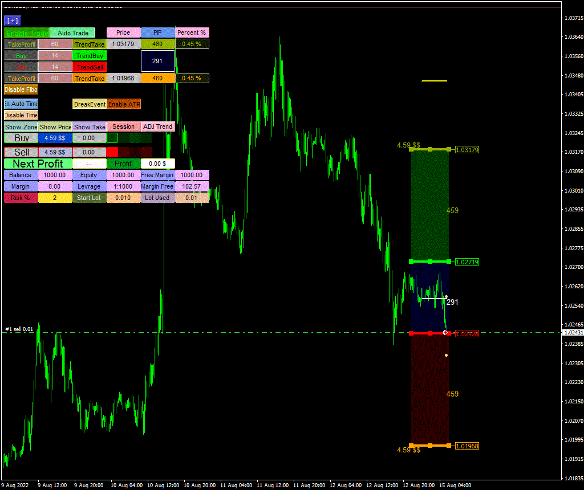Toggle the Show Price button
The height and width of the screenshot is (490, 584).
click(55, 127)
